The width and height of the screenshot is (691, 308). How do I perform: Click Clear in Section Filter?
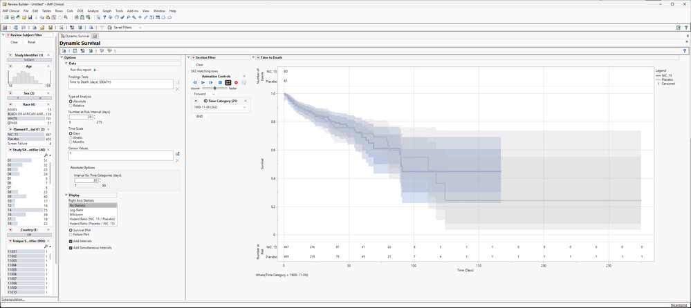point(199,65)
